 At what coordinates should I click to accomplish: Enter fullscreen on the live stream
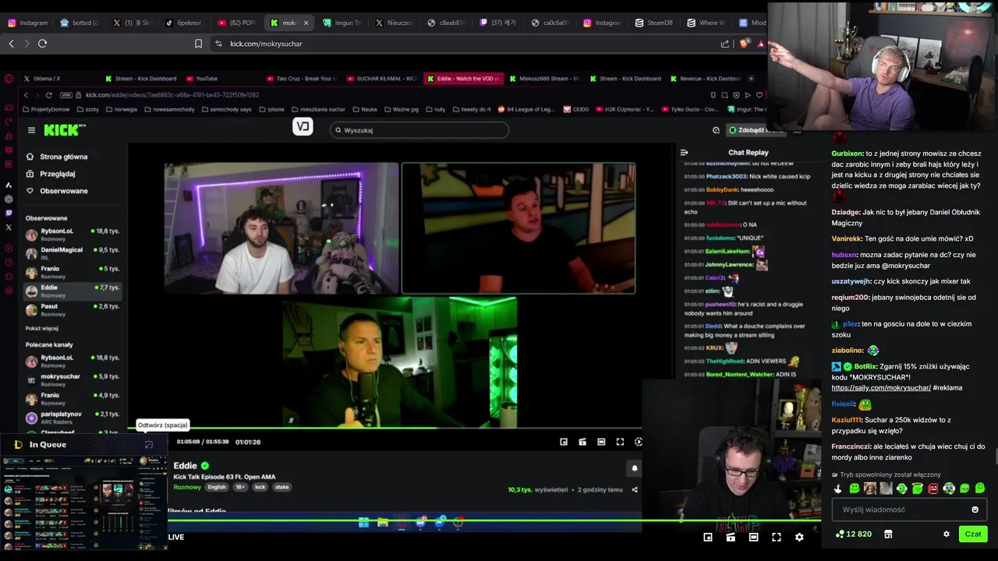777,537
